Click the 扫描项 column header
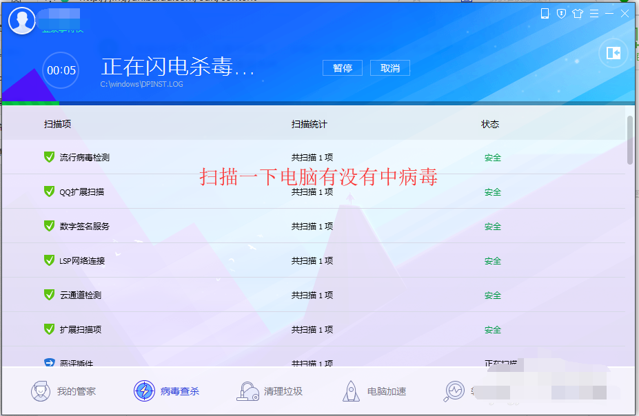 pos(57,124)
